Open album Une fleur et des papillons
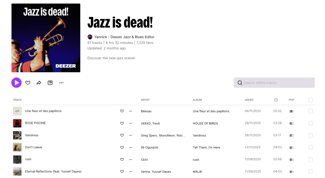The image size is (325, 178). [x=211, y=111]
